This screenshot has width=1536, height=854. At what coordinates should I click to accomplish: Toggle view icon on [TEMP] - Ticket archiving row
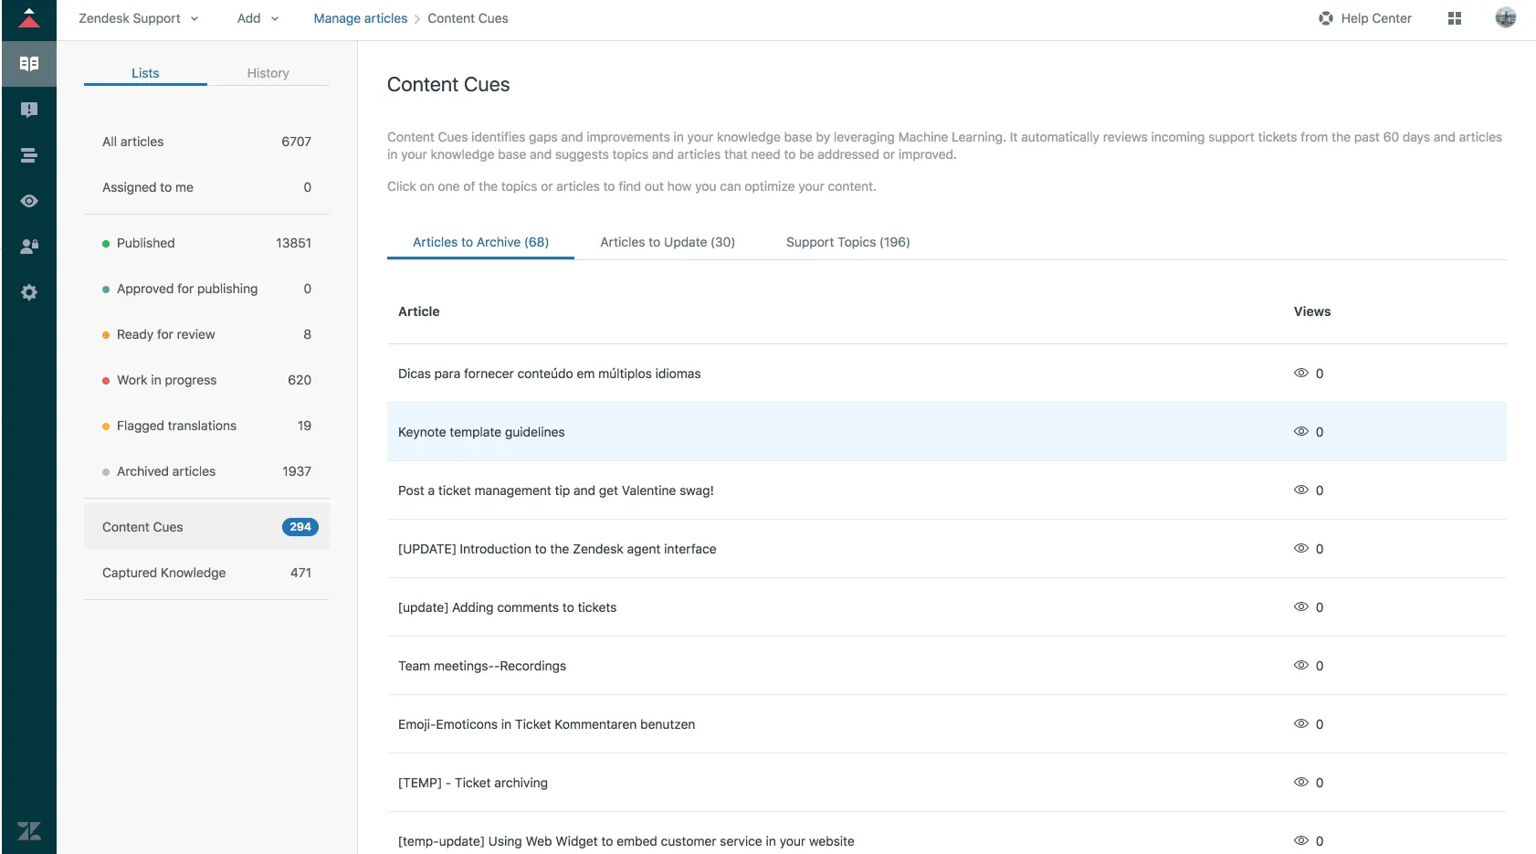(1301, 782)
